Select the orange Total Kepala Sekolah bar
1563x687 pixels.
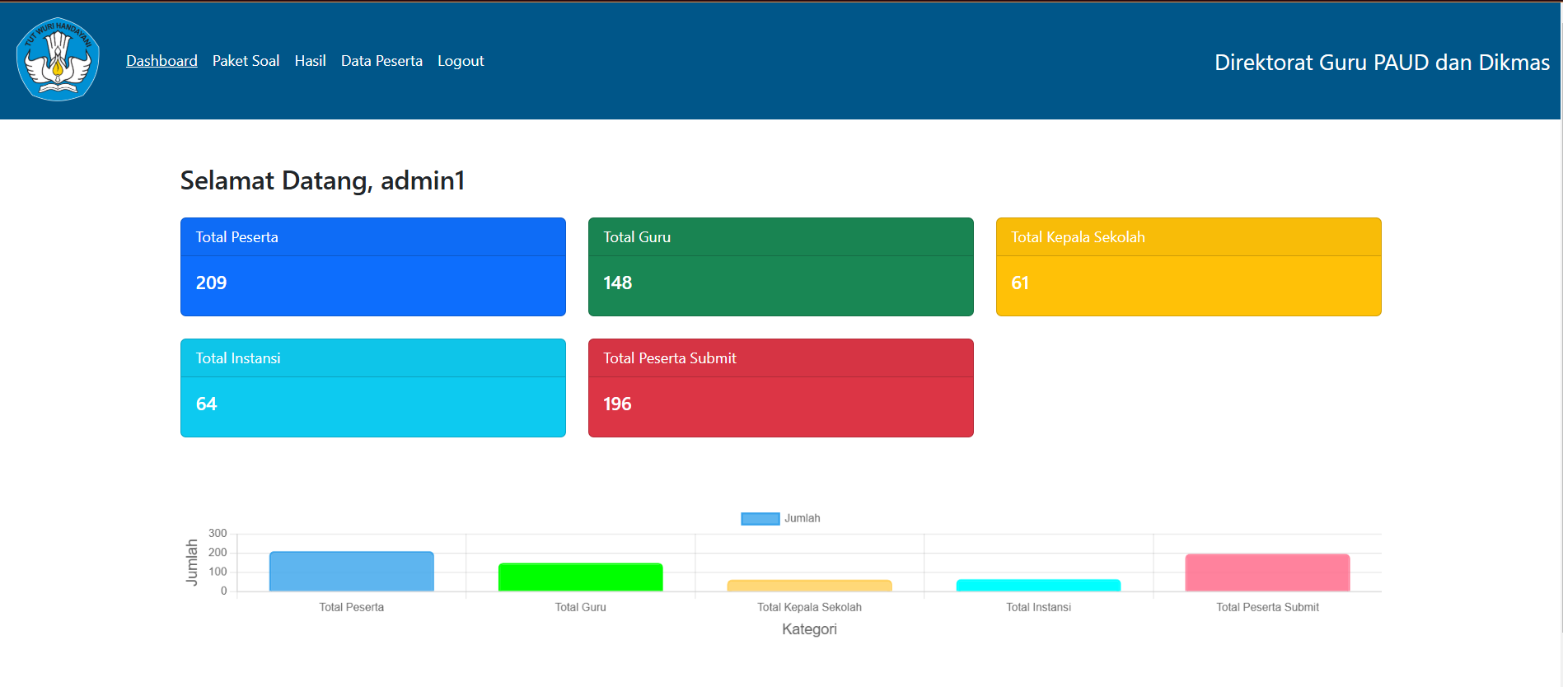pyautogui.click(x=809, y=586)
